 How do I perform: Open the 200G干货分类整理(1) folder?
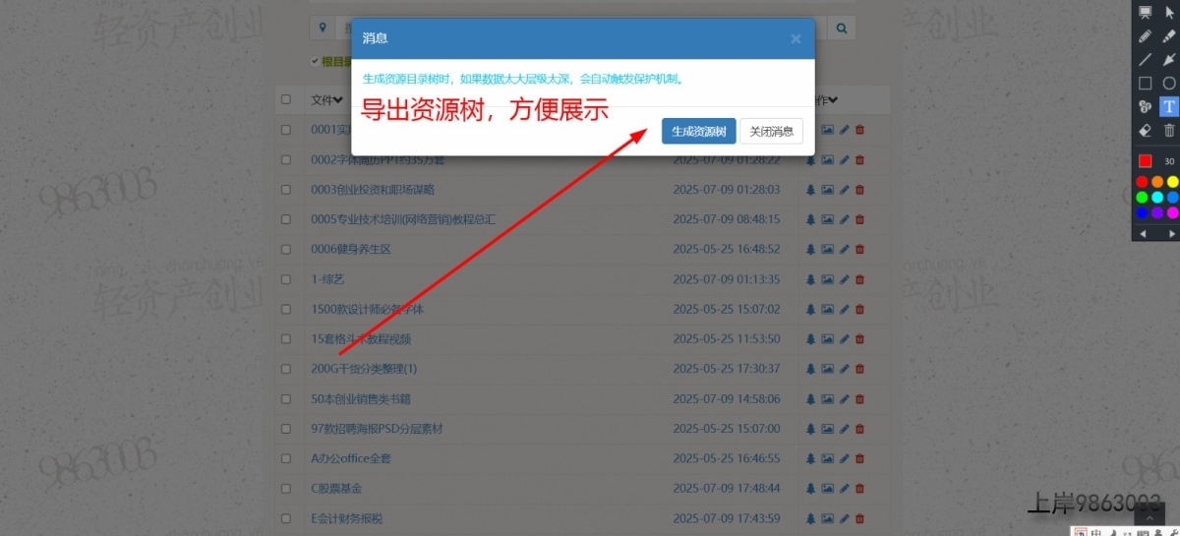click(x=364, y=369)
